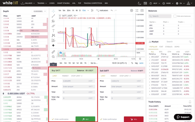Click the Buy amount input field

[x=79, y=86]
